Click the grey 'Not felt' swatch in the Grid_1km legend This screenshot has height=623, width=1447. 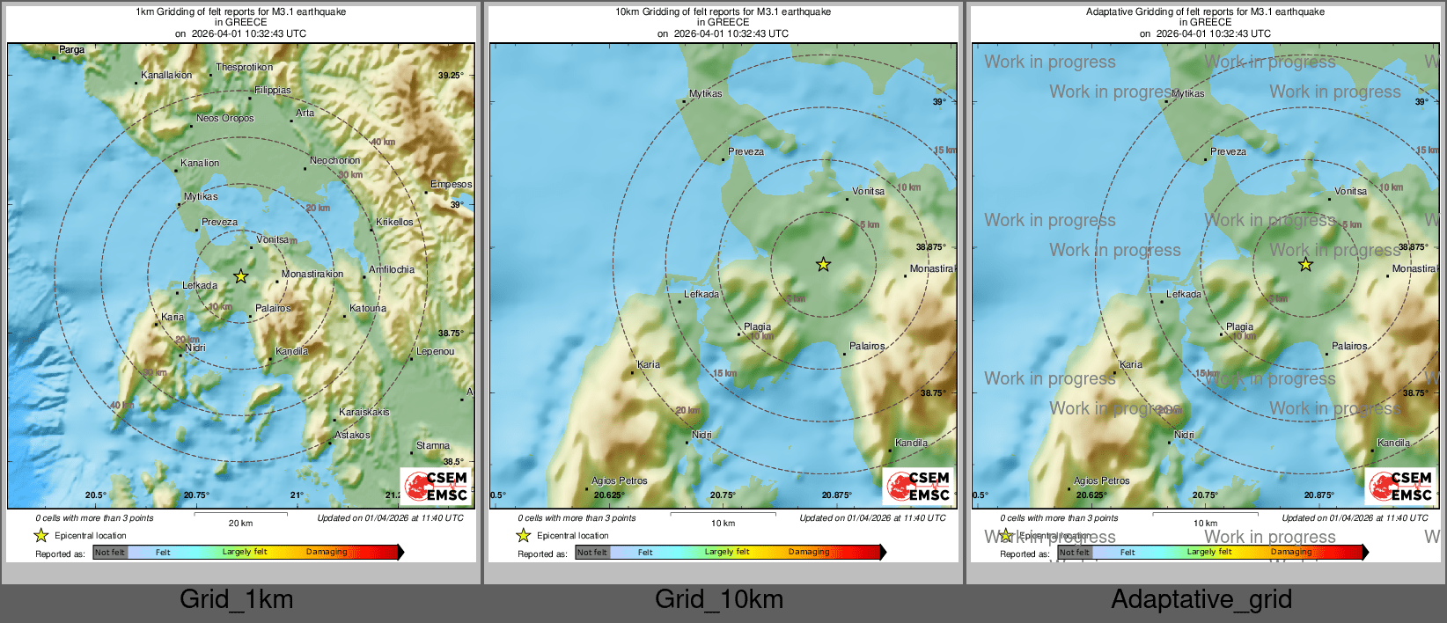pos(110,553)
